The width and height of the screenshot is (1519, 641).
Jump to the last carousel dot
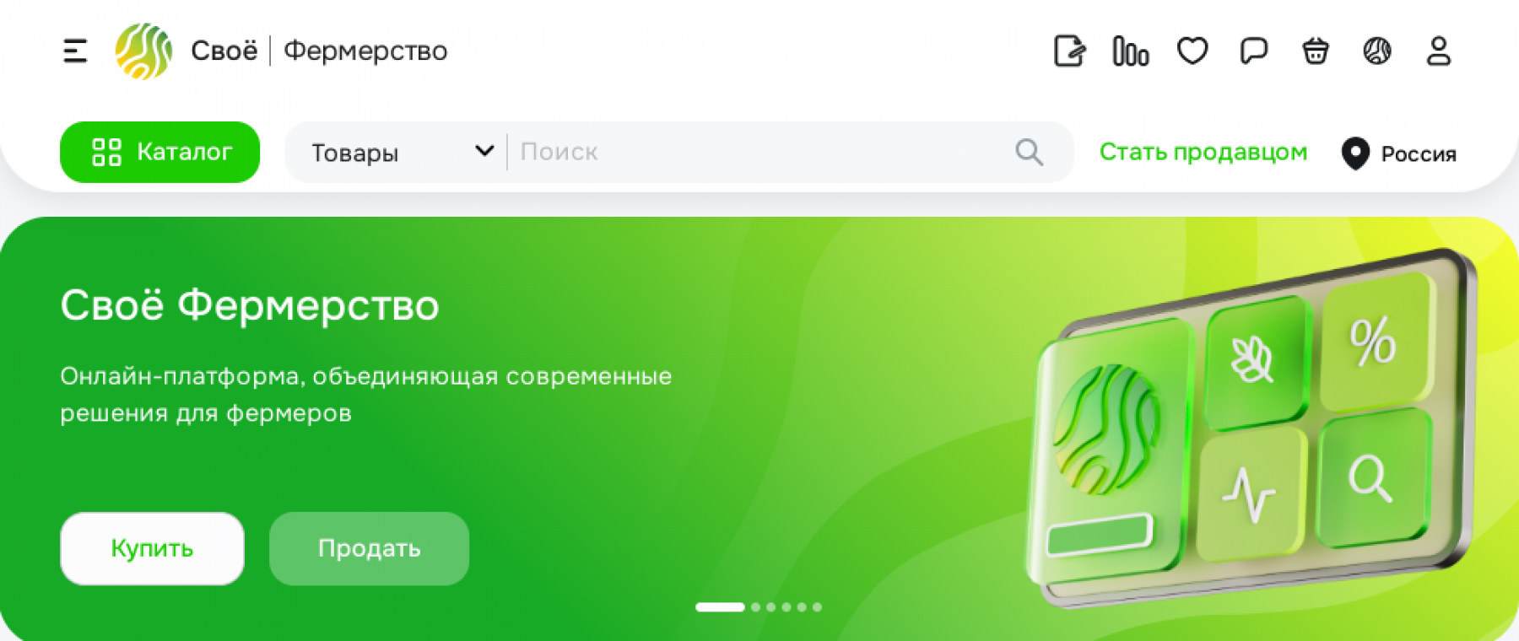[x=817, y=607]
